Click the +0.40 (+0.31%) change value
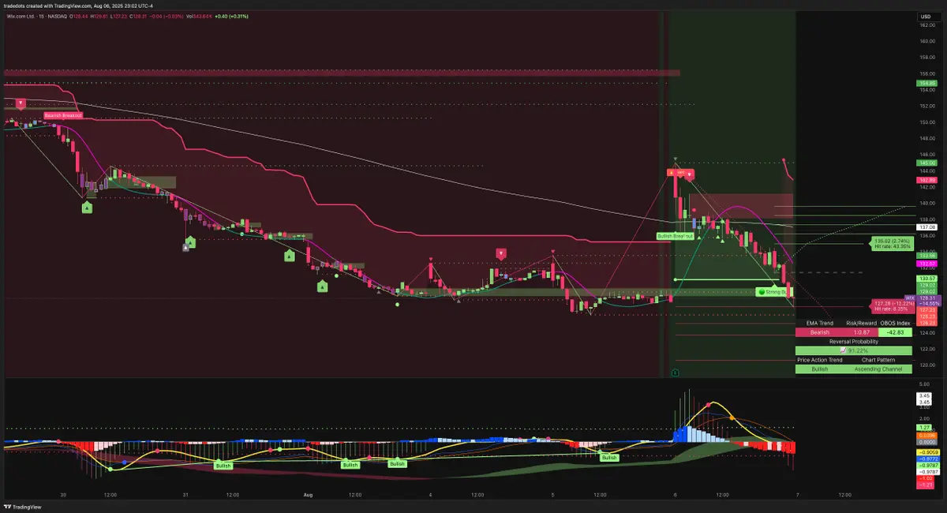 (x=231, y=16)
